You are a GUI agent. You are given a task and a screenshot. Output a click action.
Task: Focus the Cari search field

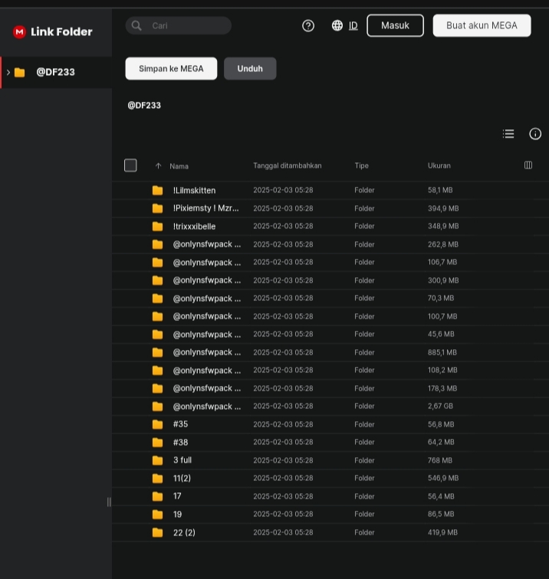point(179,25)
